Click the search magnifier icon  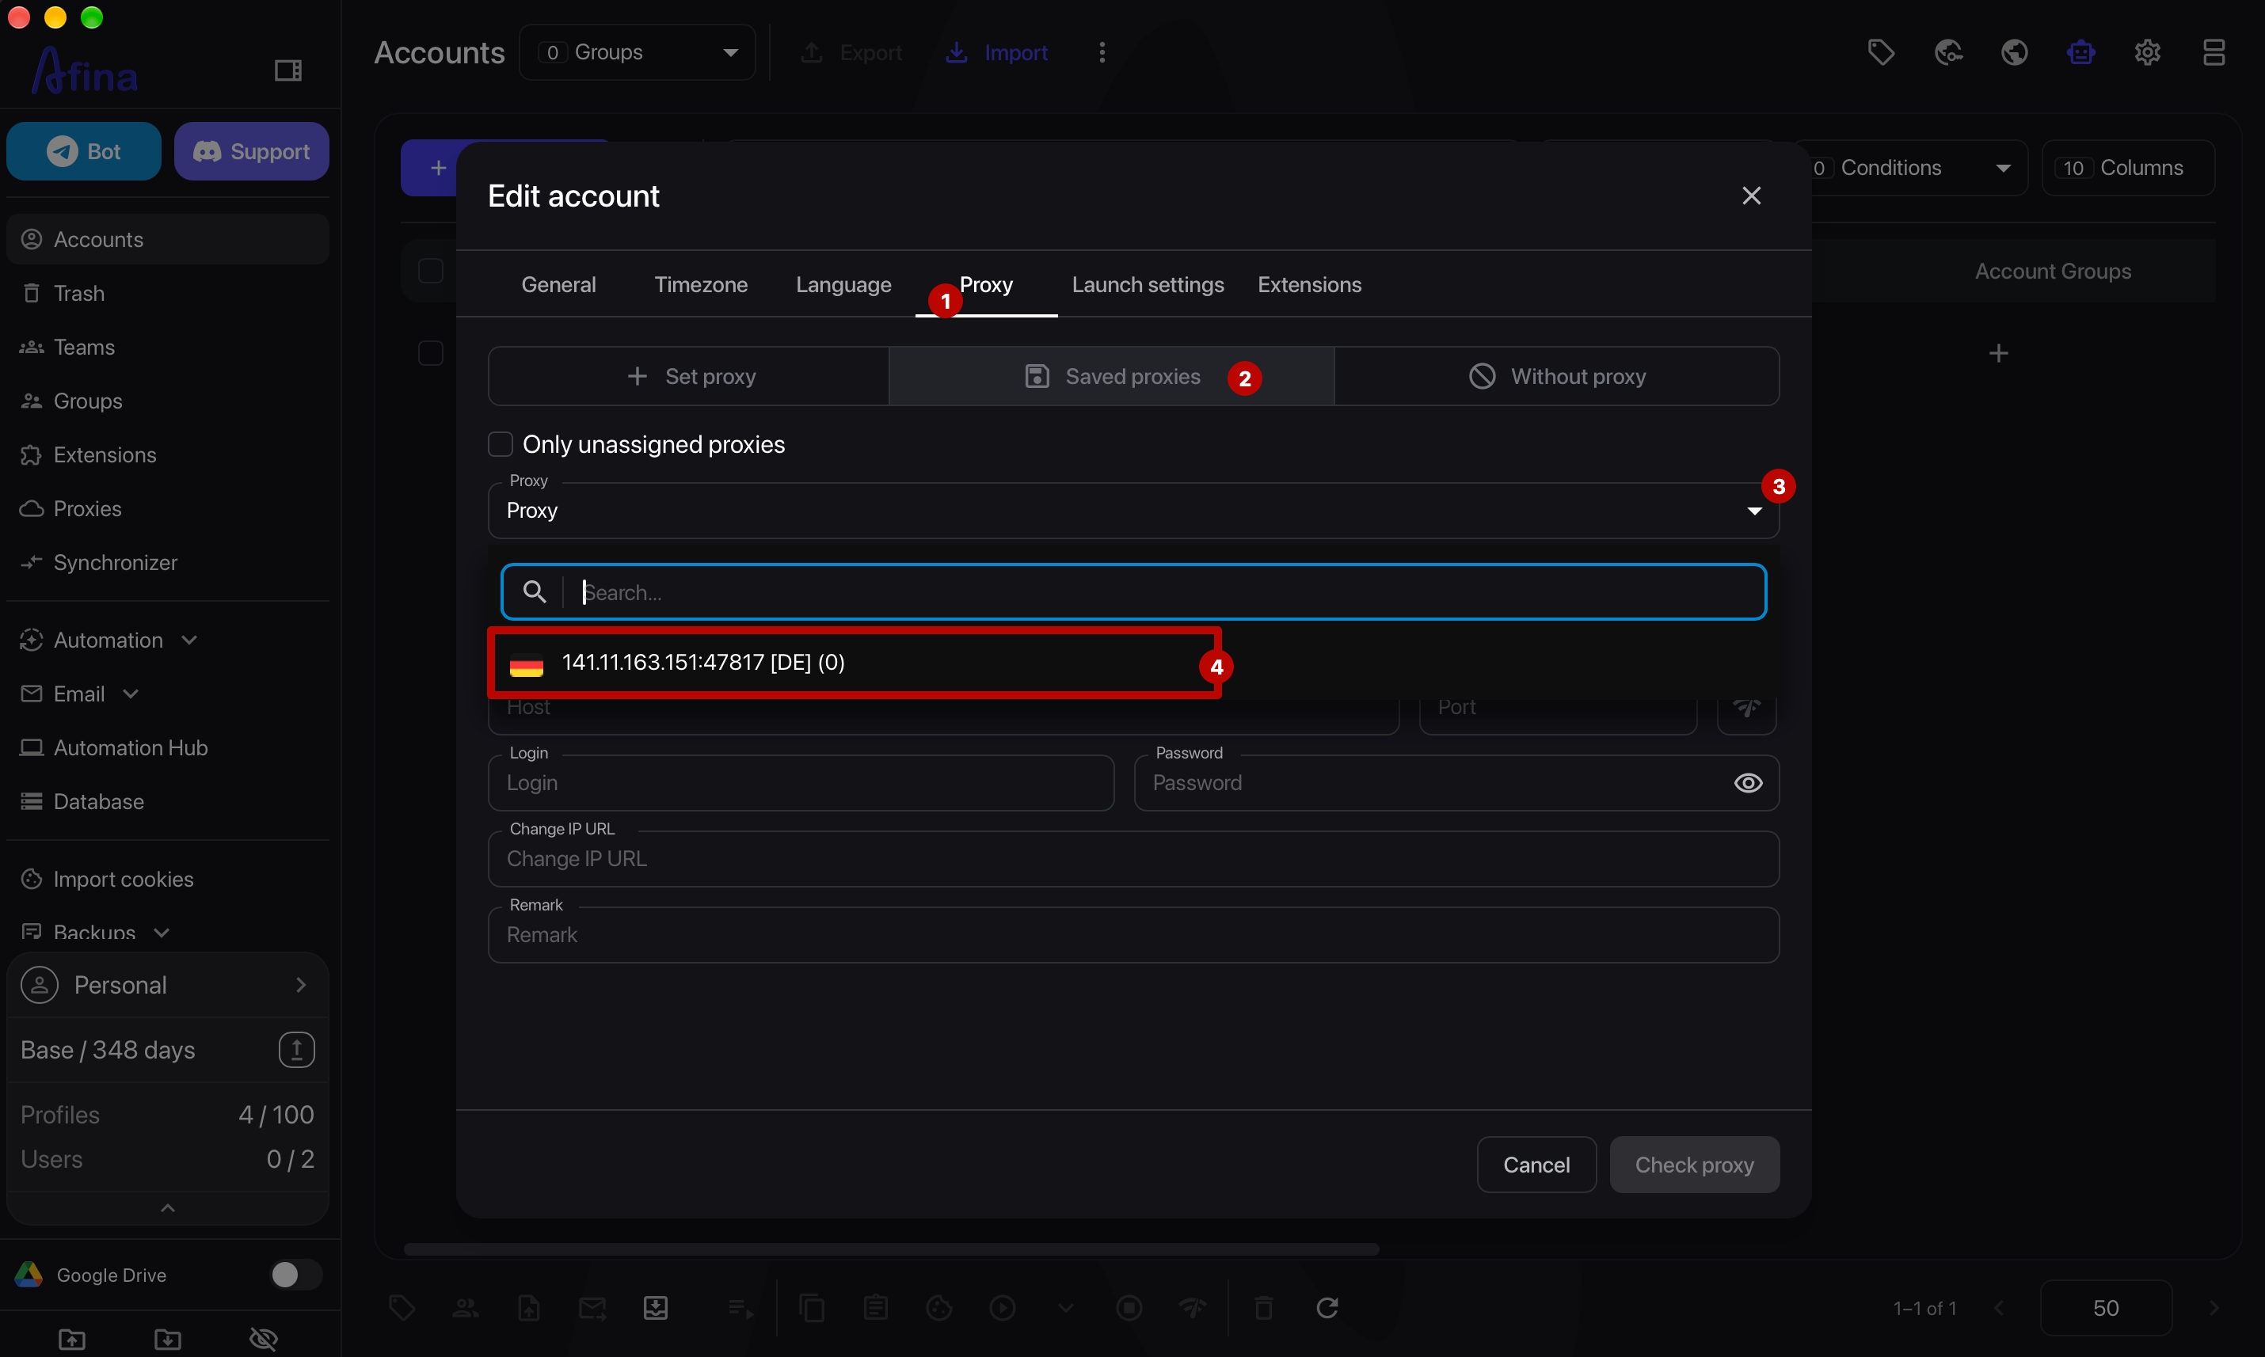535,591
